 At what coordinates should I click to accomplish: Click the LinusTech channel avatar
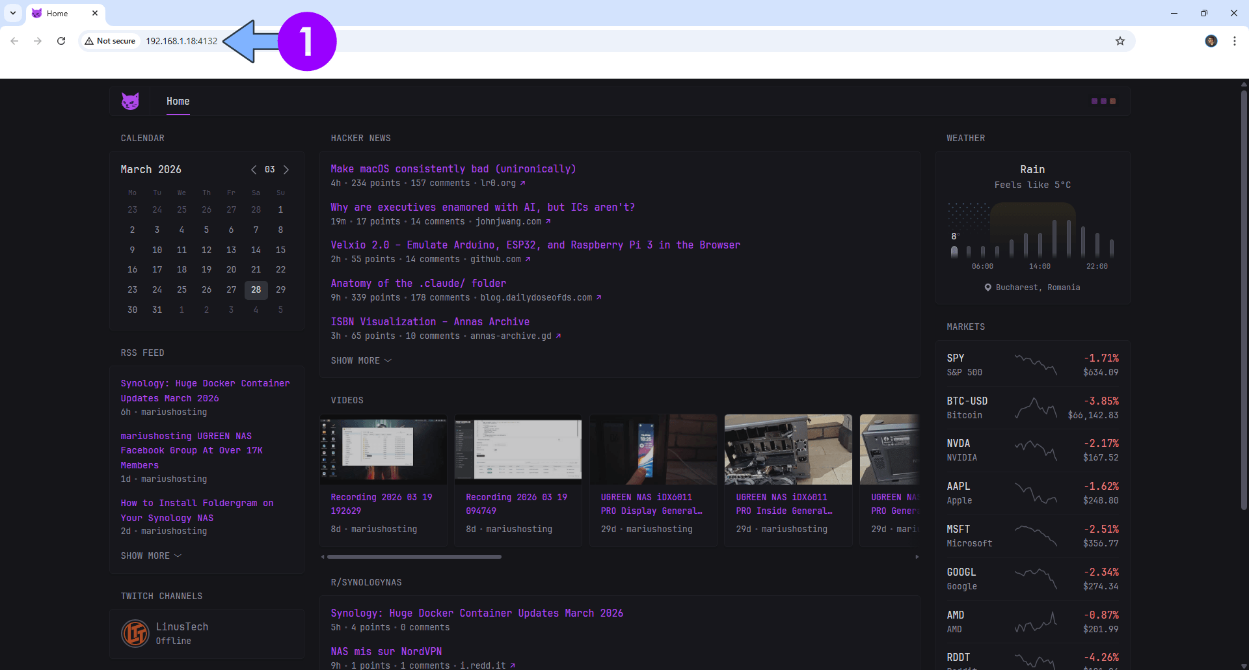tap(135, 633)
